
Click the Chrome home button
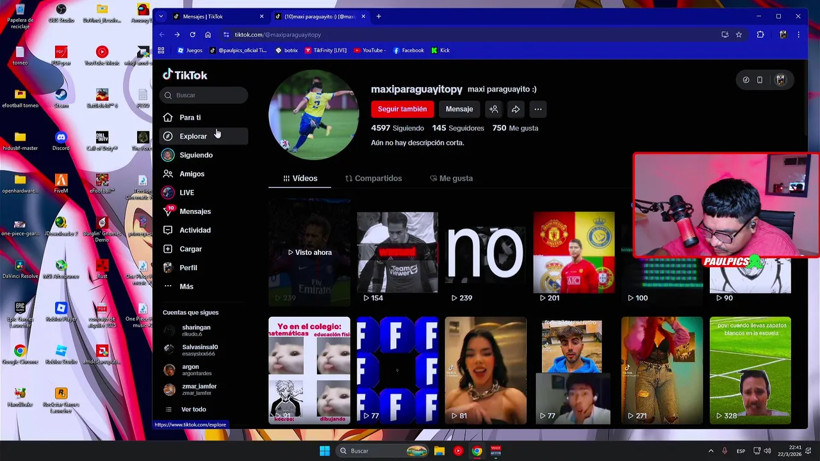[208, 35]
